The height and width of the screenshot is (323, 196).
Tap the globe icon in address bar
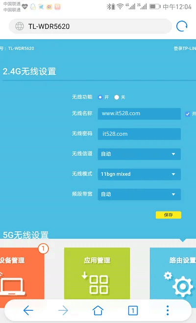[20, 26]
